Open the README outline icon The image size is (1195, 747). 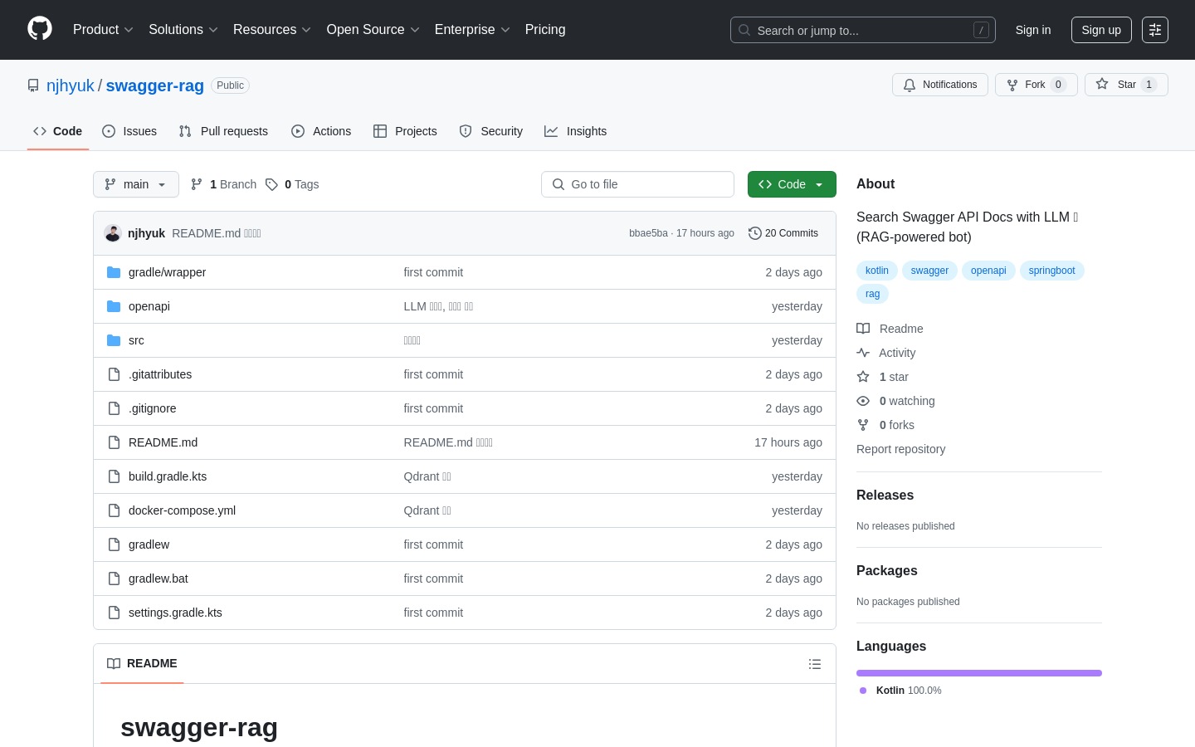[x=815, y=664]
